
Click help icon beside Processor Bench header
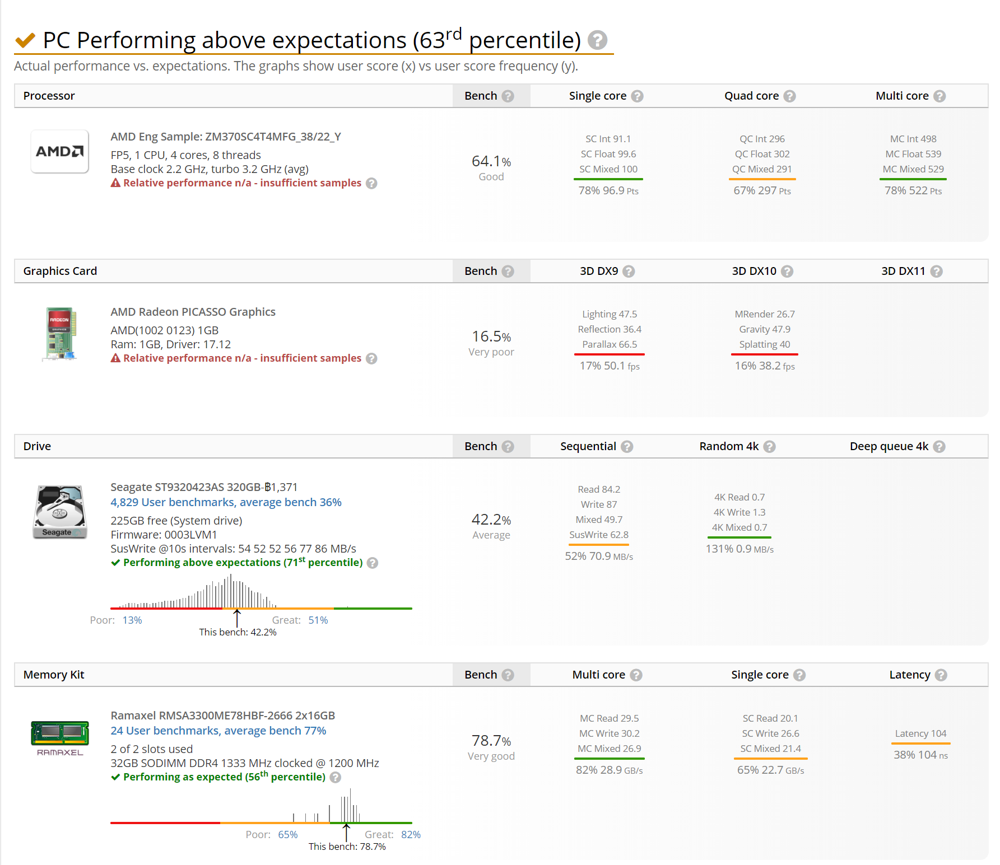point(508,96)
